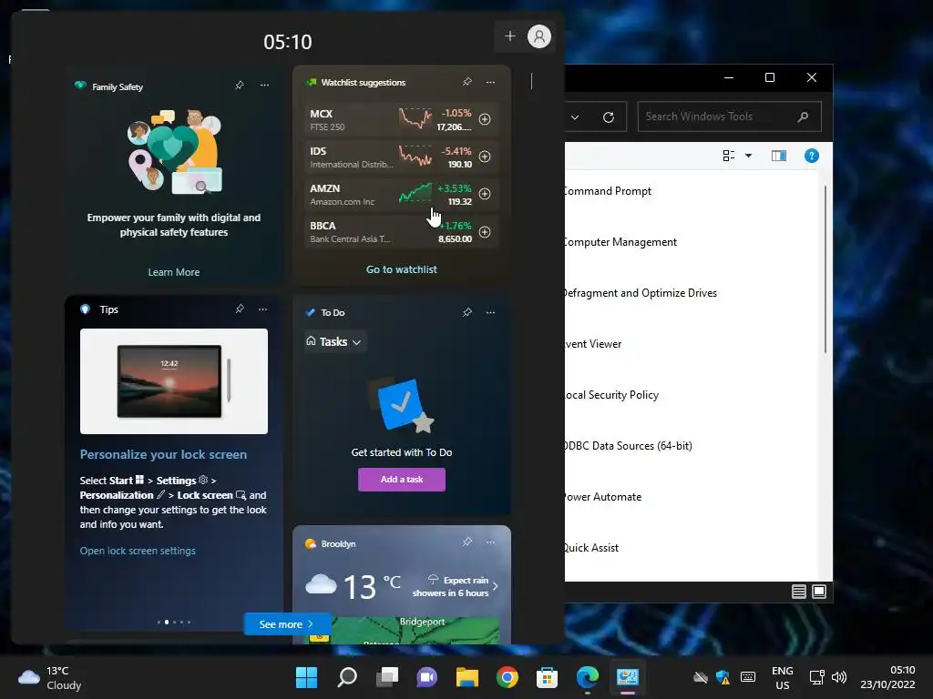Click Learn More in Family Safety
Image resolution: width=933 pixels, height=699 pixels.
click(x=174, y=272)
